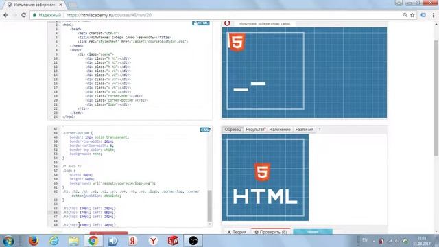Bookmark this page with the star icon

pyautogui.click(x=412, y=15)
